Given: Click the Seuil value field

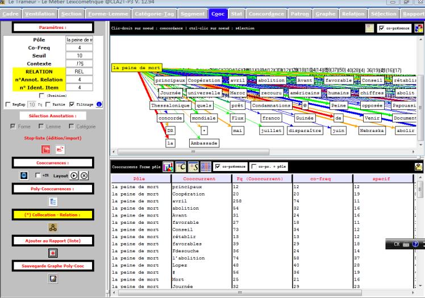Looking at the screenshot, I should pos(79,56).
